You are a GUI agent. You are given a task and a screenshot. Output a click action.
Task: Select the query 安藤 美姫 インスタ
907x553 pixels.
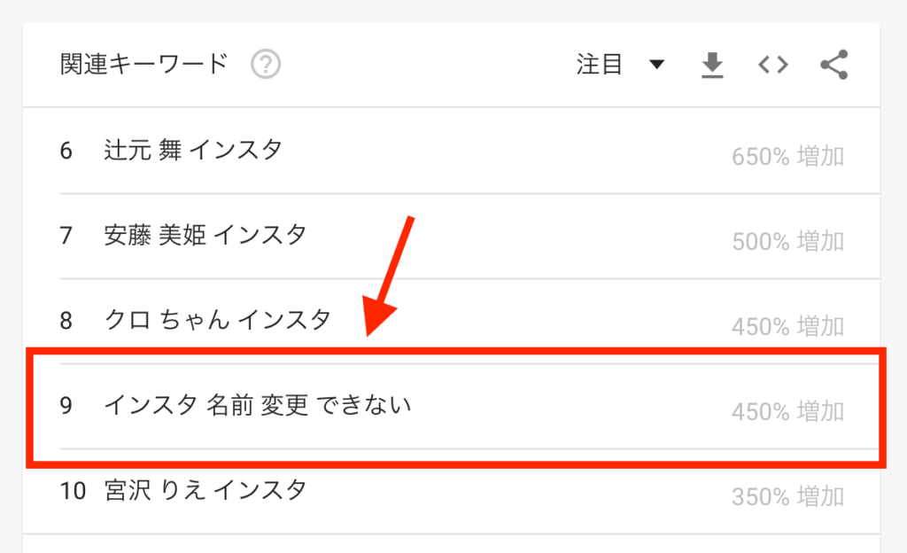205,235
